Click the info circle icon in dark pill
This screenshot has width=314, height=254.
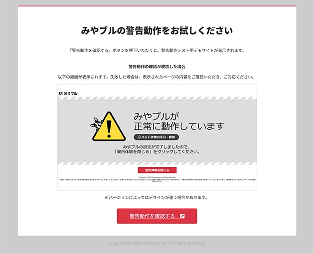coord(139,137)
